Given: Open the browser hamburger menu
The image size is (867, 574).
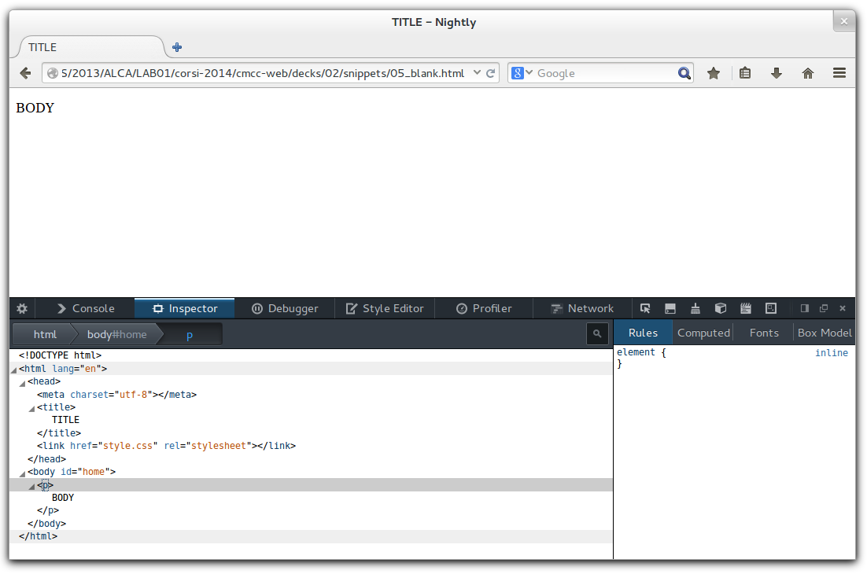Looking at the screenshot, I should tap(839, 73).
